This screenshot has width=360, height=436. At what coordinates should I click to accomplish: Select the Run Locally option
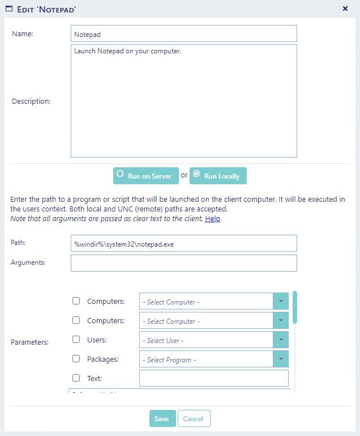218,176
